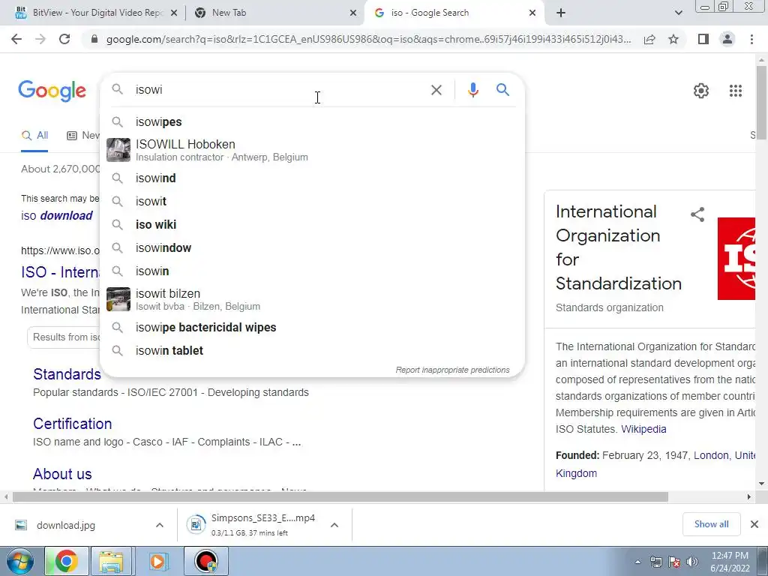
Task: Open the Certification sitelink
Action: [x=73, y=424]
